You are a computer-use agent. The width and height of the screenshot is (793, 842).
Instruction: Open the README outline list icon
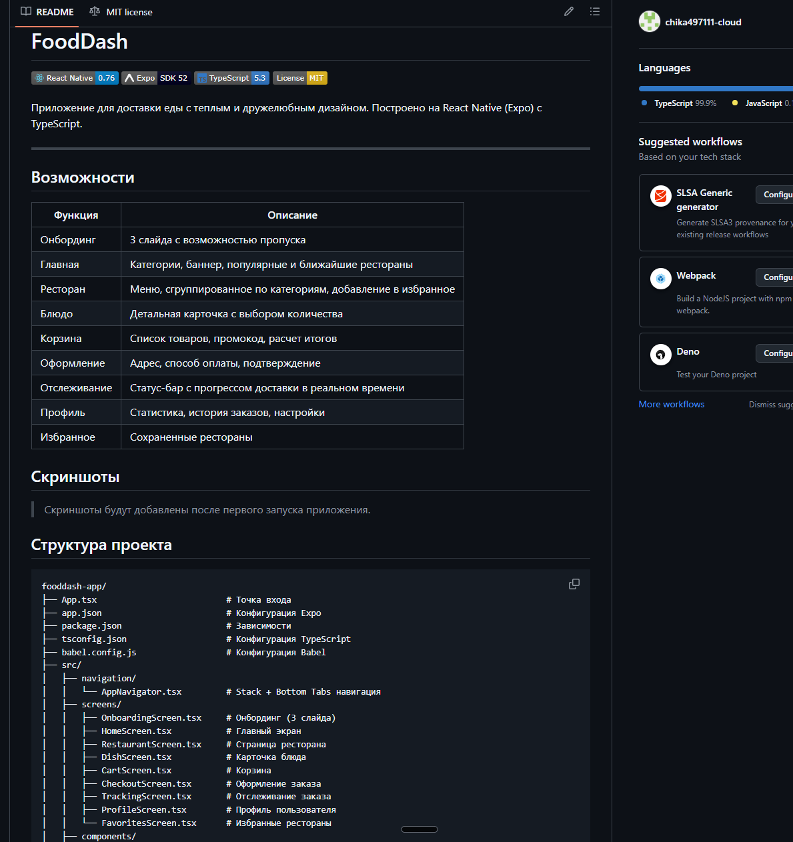(595, 11)
